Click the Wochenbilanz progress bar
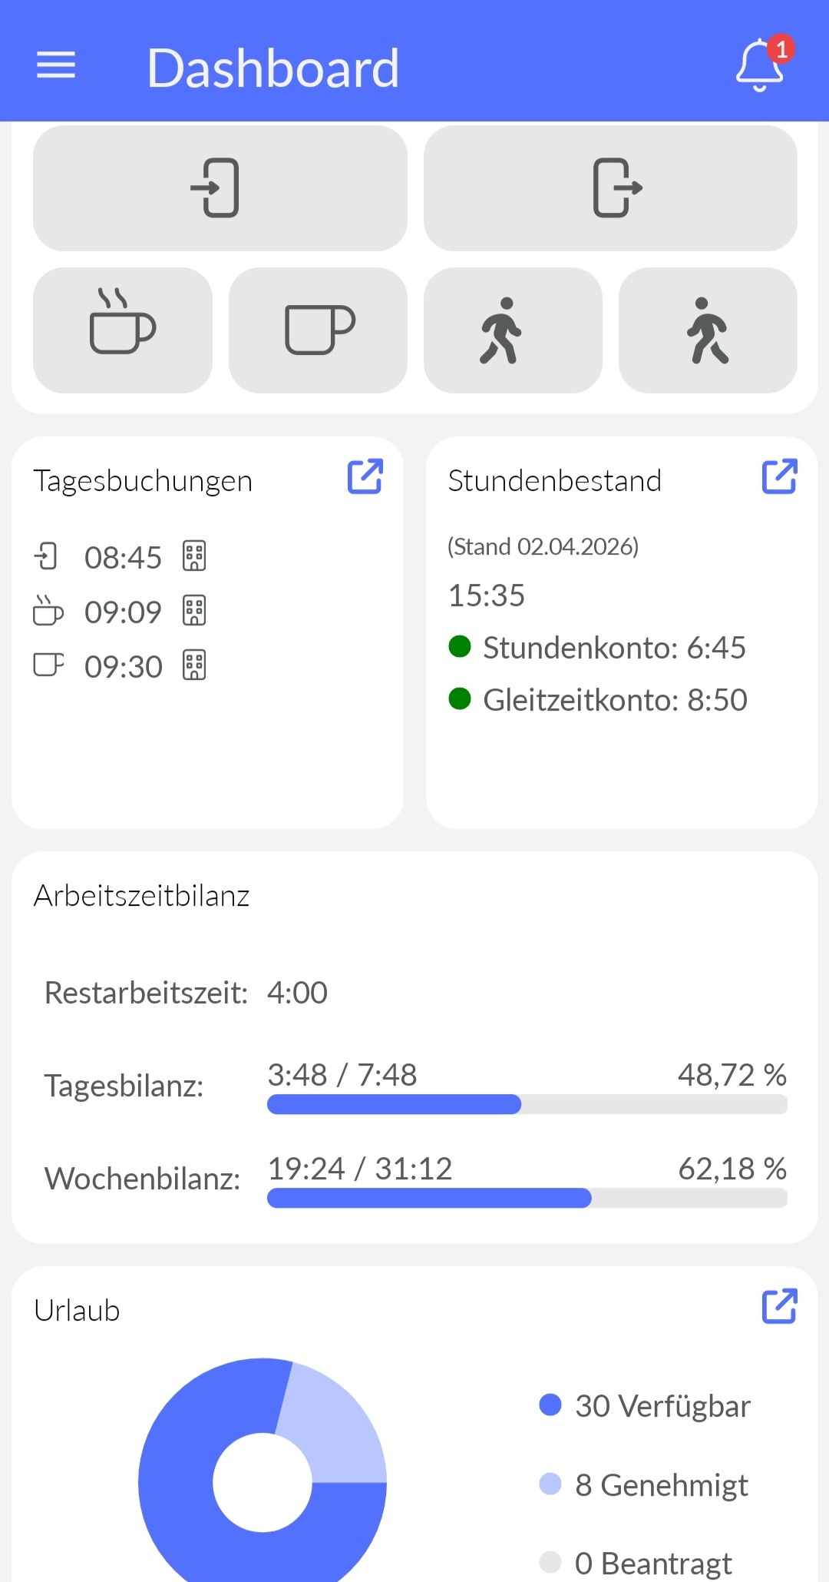829x1582 pixels. coord(527,1198)
